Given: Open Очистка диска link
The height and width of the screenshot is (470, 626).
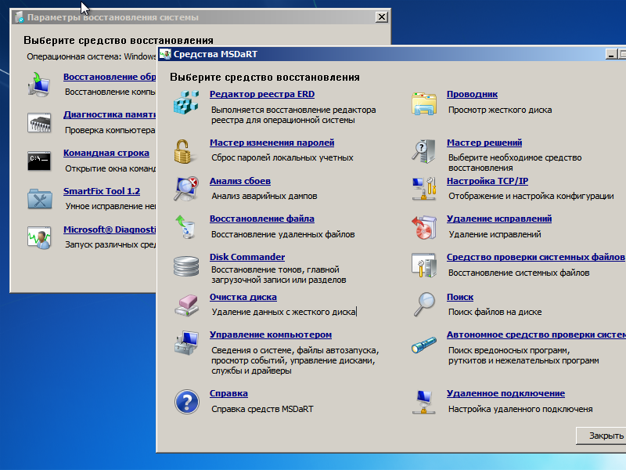Looking at the screenshot, I should pos(243,298).
